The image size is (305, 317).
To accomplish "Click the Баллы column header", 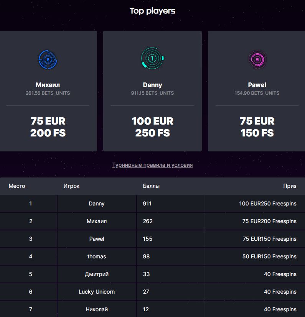I will [x=151, y=186].
